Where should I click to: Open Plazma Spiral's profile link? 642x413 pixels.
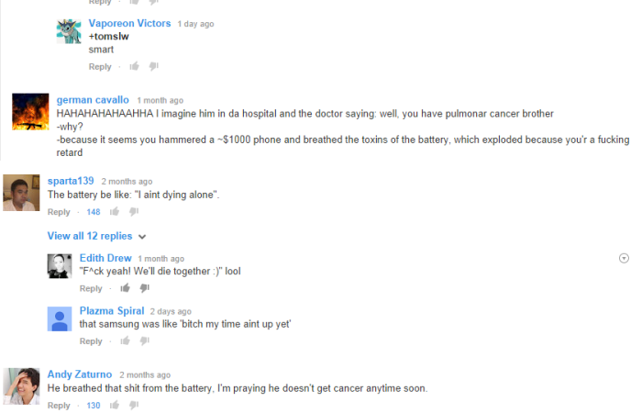pyautogui.click(x=112, y=311)
